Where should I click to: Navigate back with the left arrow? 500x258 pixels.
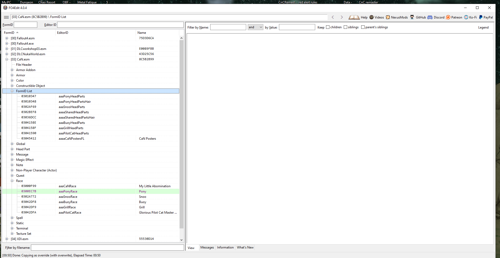(x=333, y=17)
